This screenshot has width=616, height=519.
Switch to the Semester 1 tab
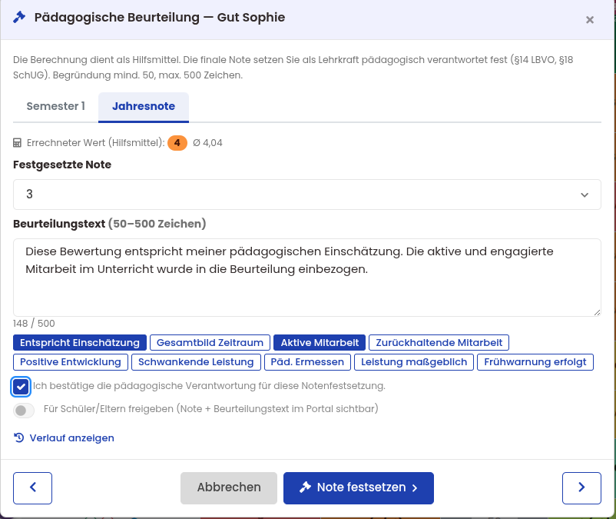55,106
